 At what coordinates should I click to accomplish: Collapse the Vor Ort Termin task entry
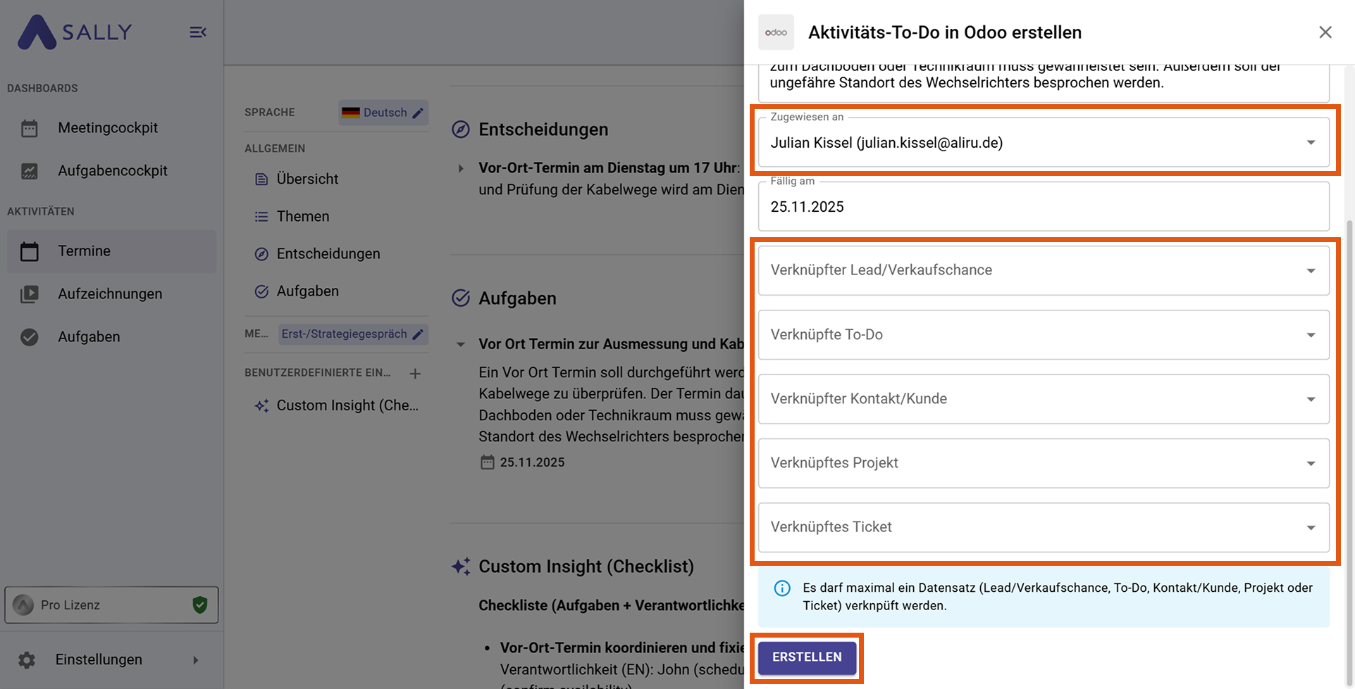pos(461,344)
